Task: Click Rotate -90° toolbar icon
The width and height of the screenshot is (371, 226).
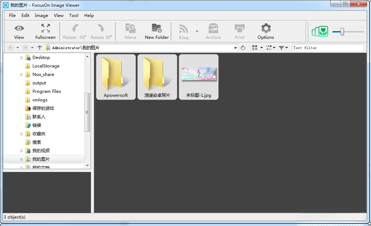Action: coord(75,28)
